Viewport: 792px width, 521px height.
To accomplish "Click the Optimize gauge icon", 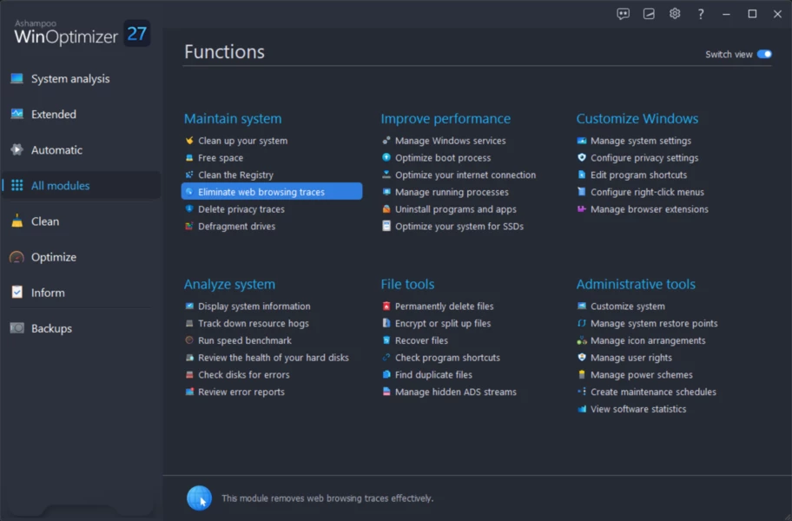I will [16, 257].
